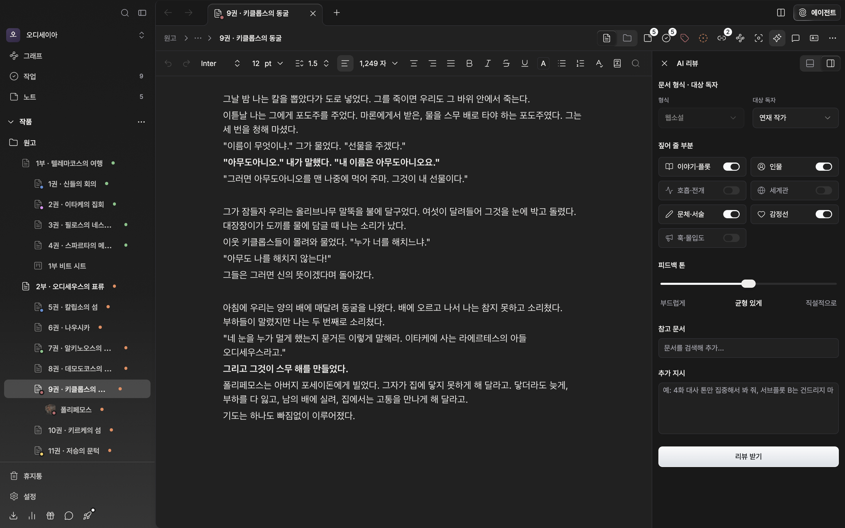Screen dimensions: 845x528
Task: Insert a numbered list
Action: click(x=580, y=63)
